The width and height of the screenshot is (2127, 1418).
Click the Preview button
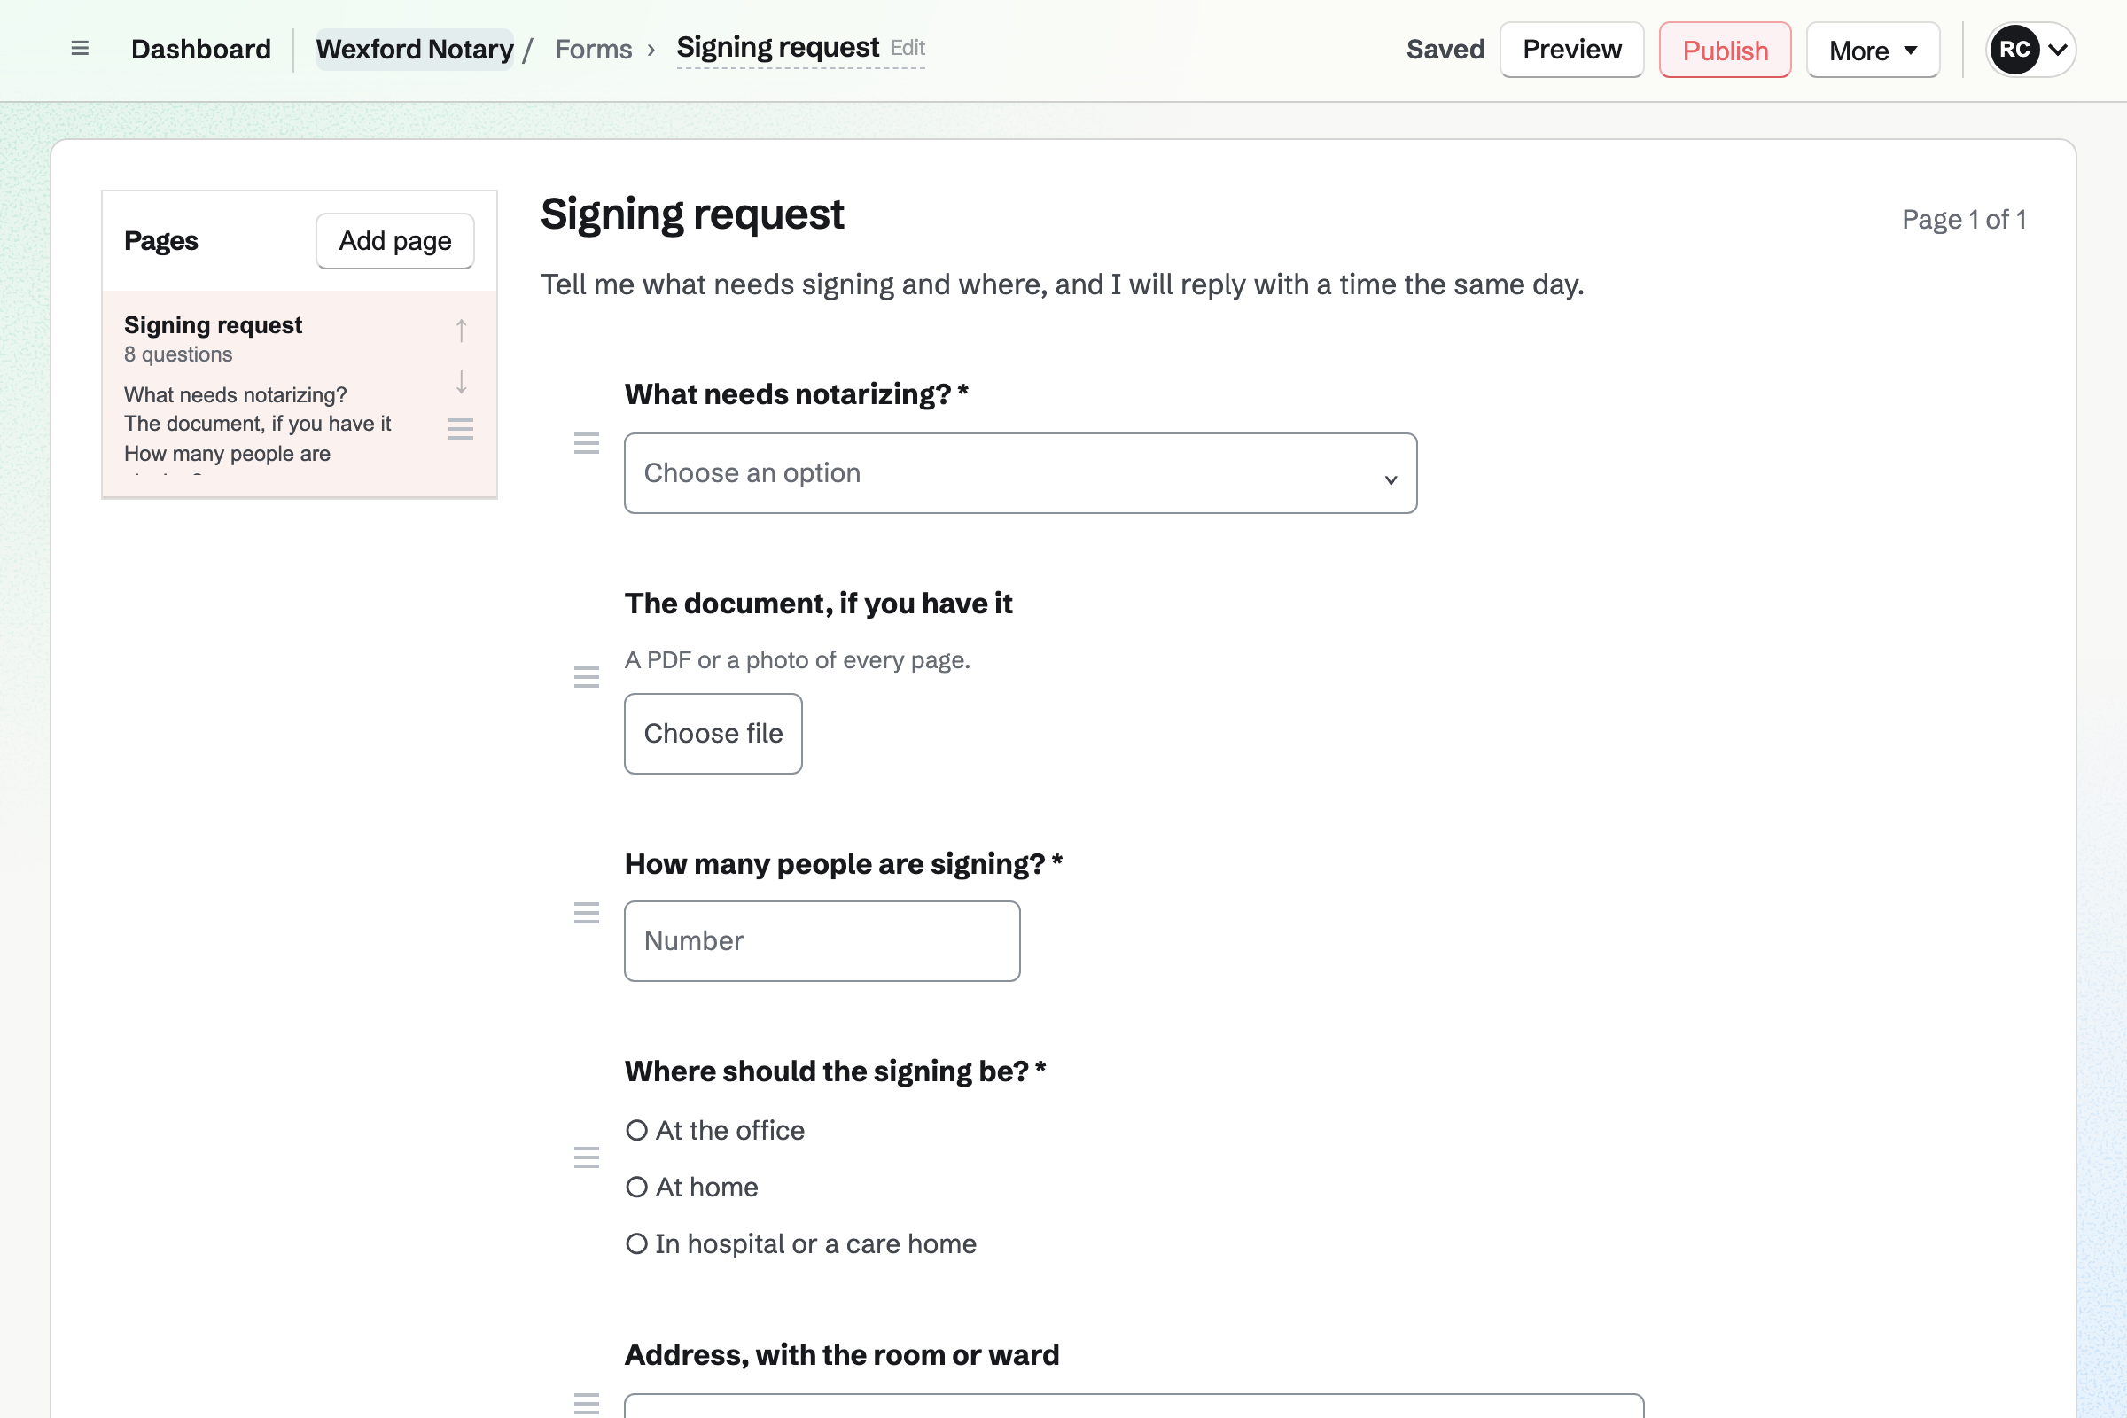1571,50
